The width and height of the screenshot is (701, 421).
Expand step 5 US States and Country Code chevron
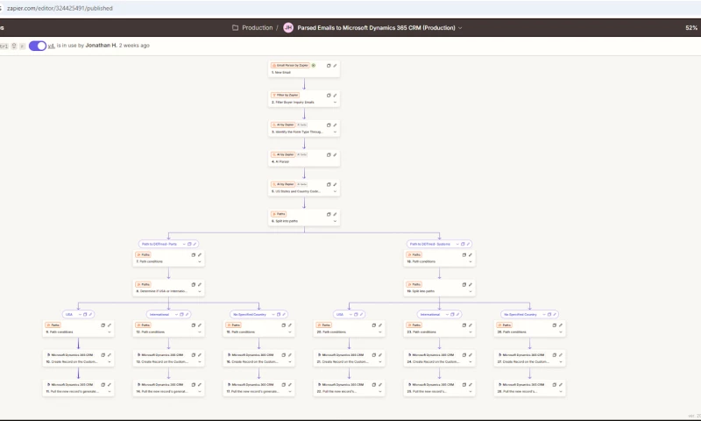tap(335, 191)
